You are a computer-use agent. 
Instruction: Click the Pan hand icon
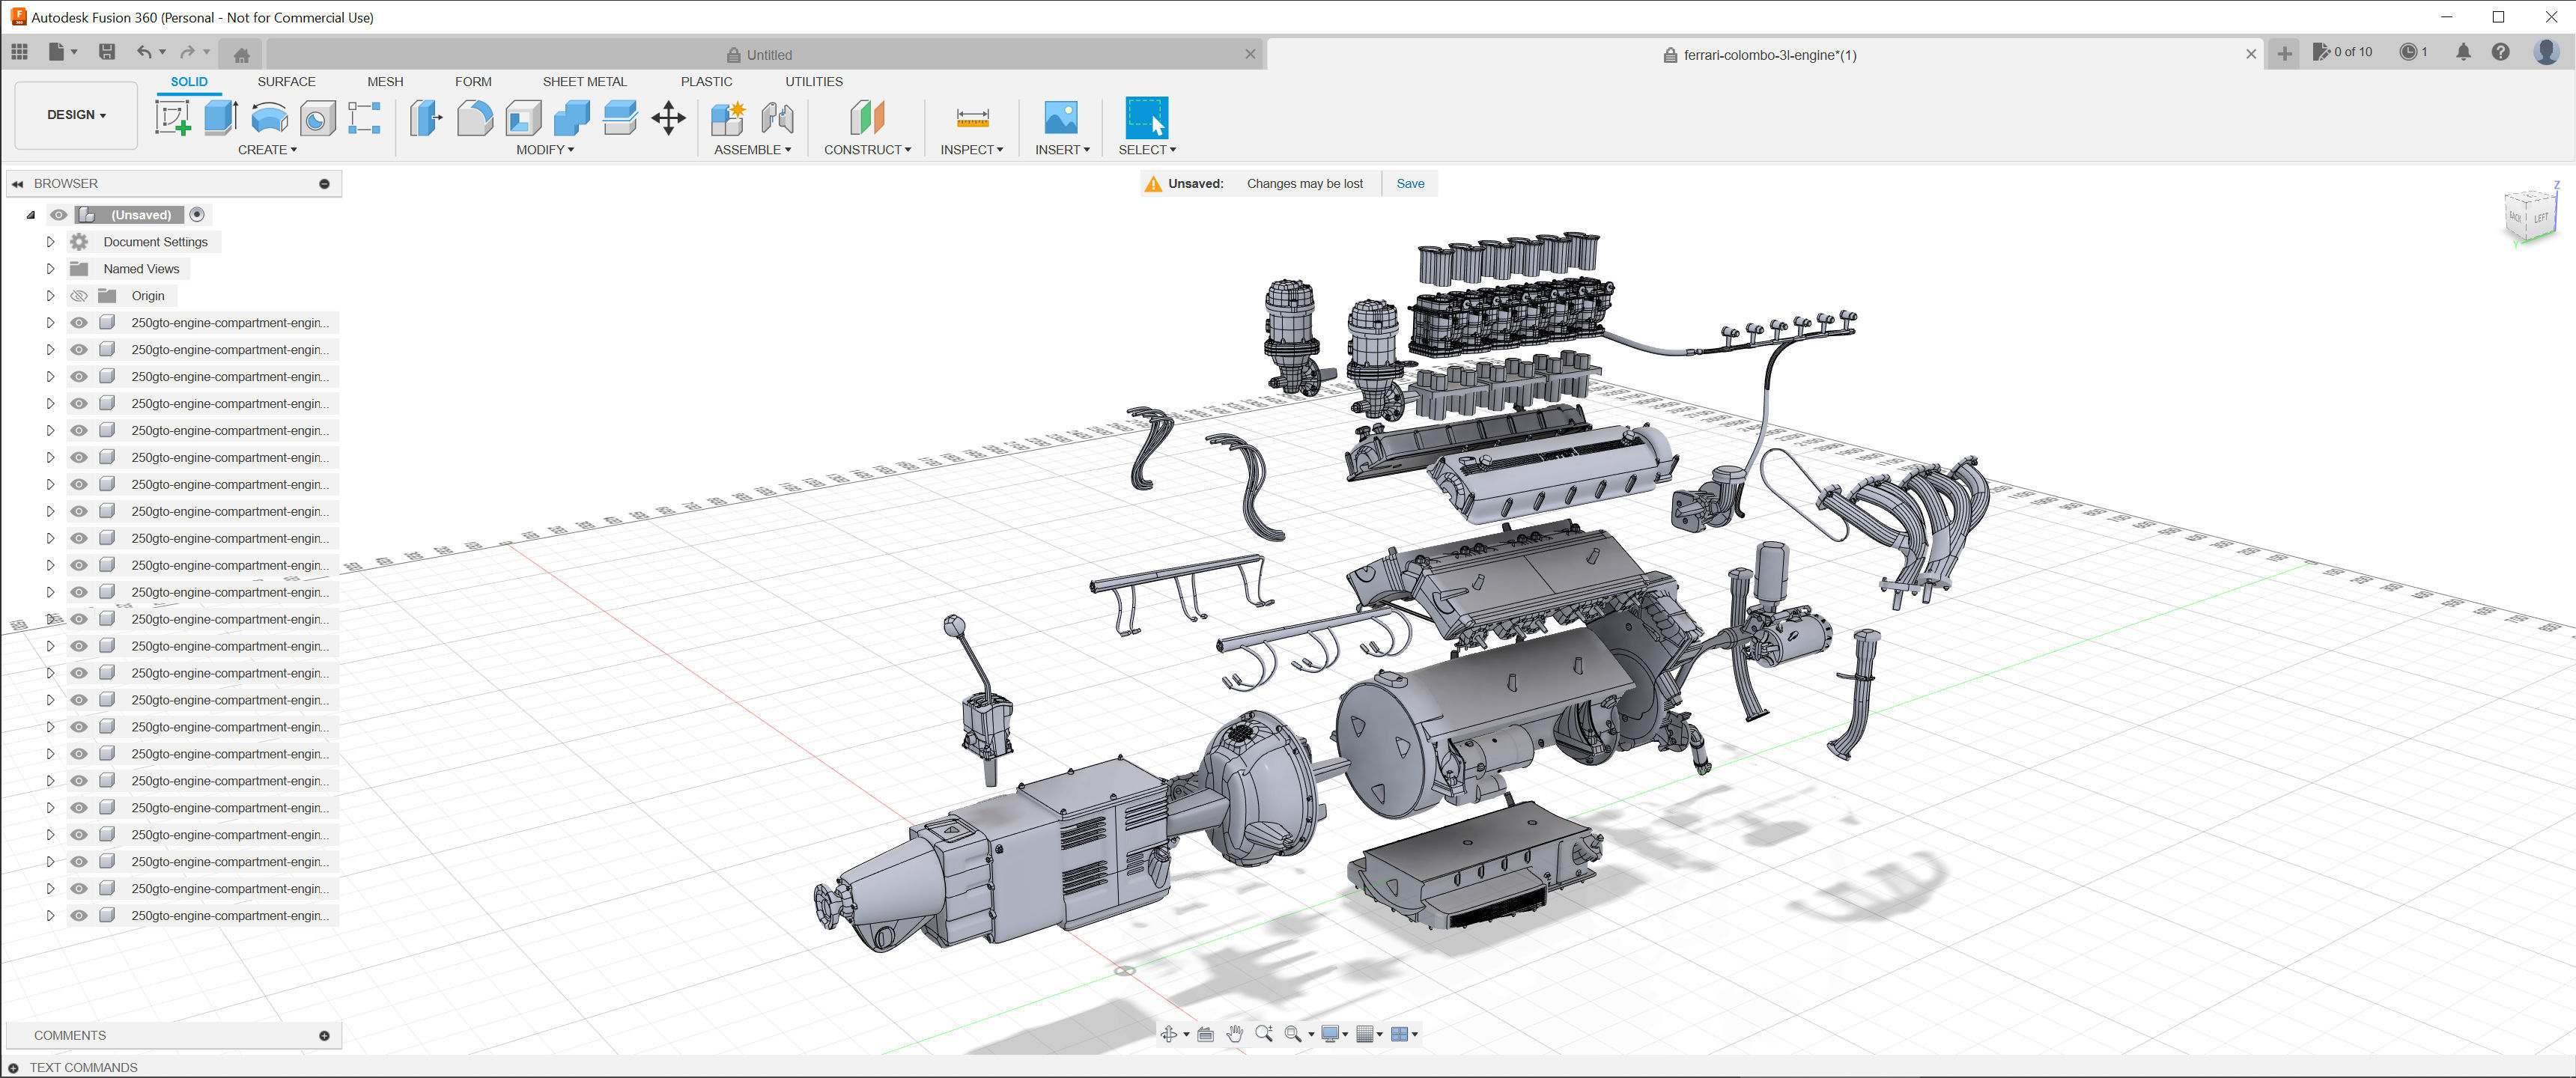click(x=1234, y=1034)
